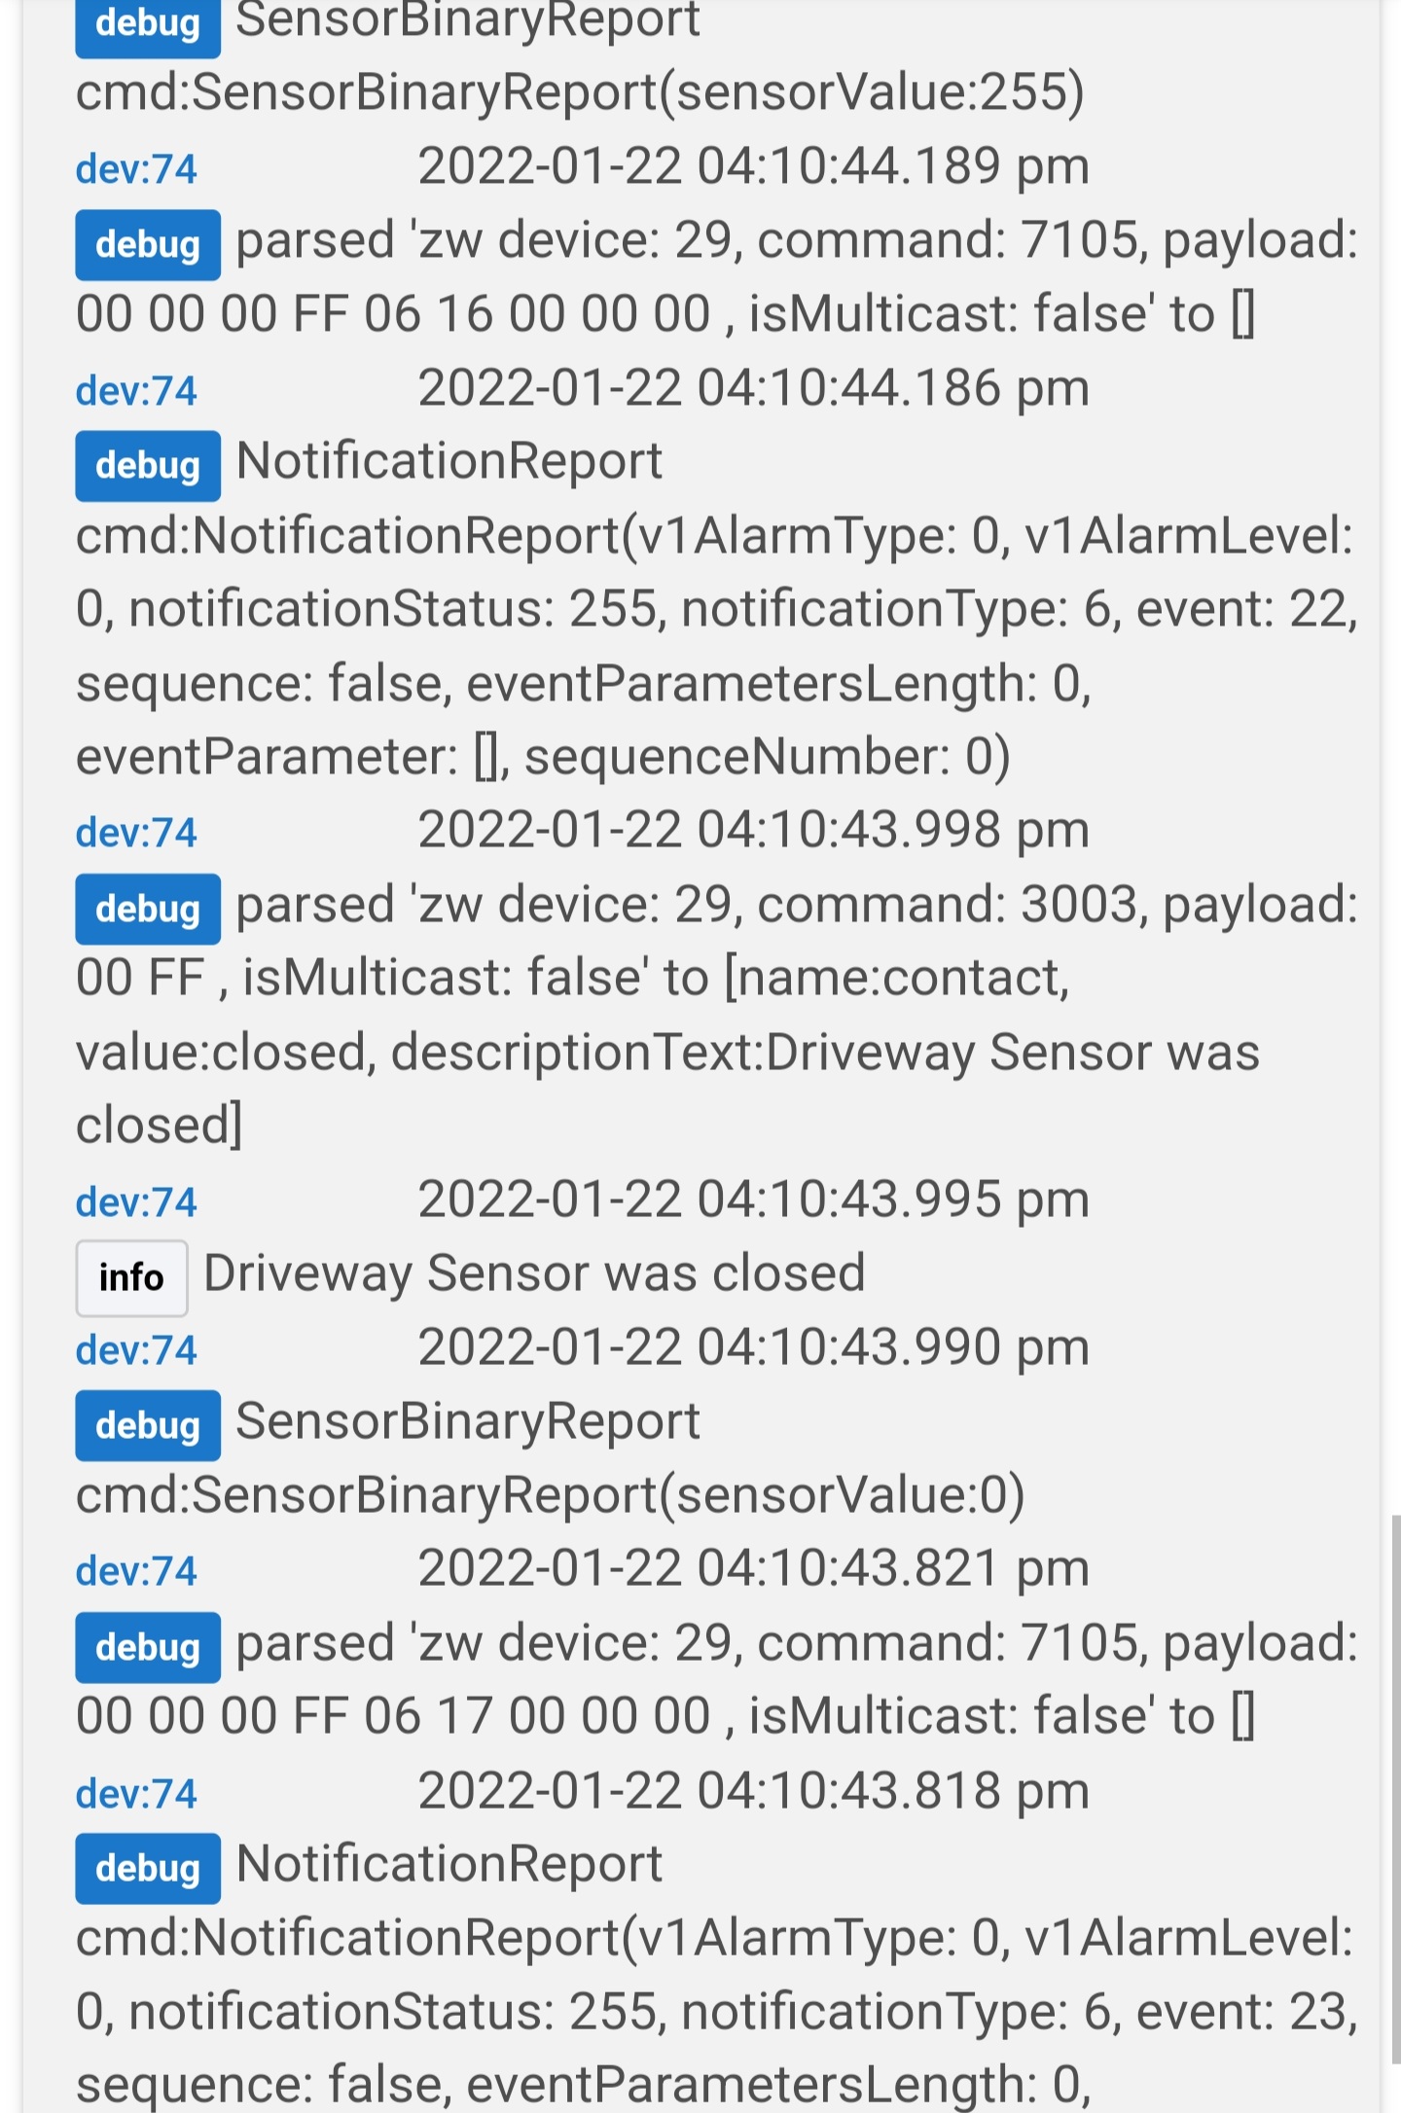1401x2113 pixels.
Task: Open dev:74 link at 04:10:43.995 pm
Action: pos(136,1202)
